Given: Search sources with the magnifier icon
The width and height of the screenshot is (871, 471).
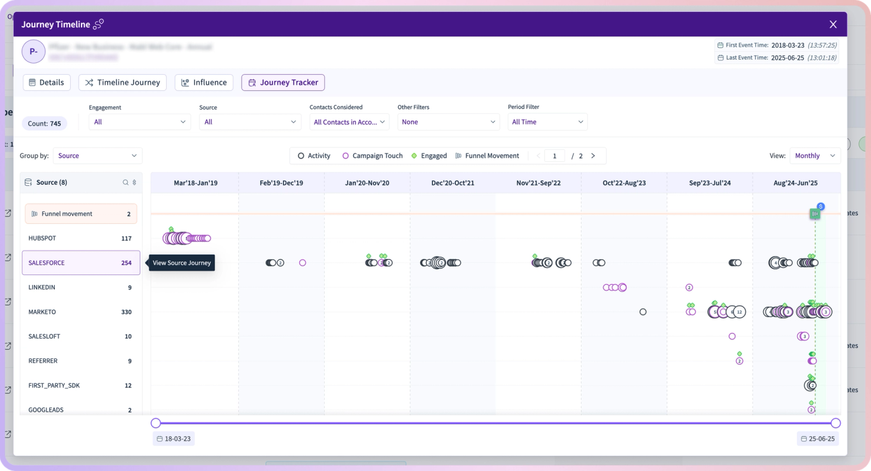Looking at the screenshot, I should (126, 182).
